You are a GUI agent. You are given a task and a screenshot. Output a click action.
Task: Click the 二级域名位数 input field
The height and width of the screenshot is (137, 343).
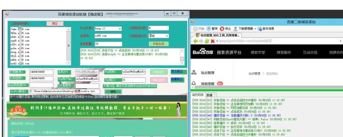tap(158, 28)
